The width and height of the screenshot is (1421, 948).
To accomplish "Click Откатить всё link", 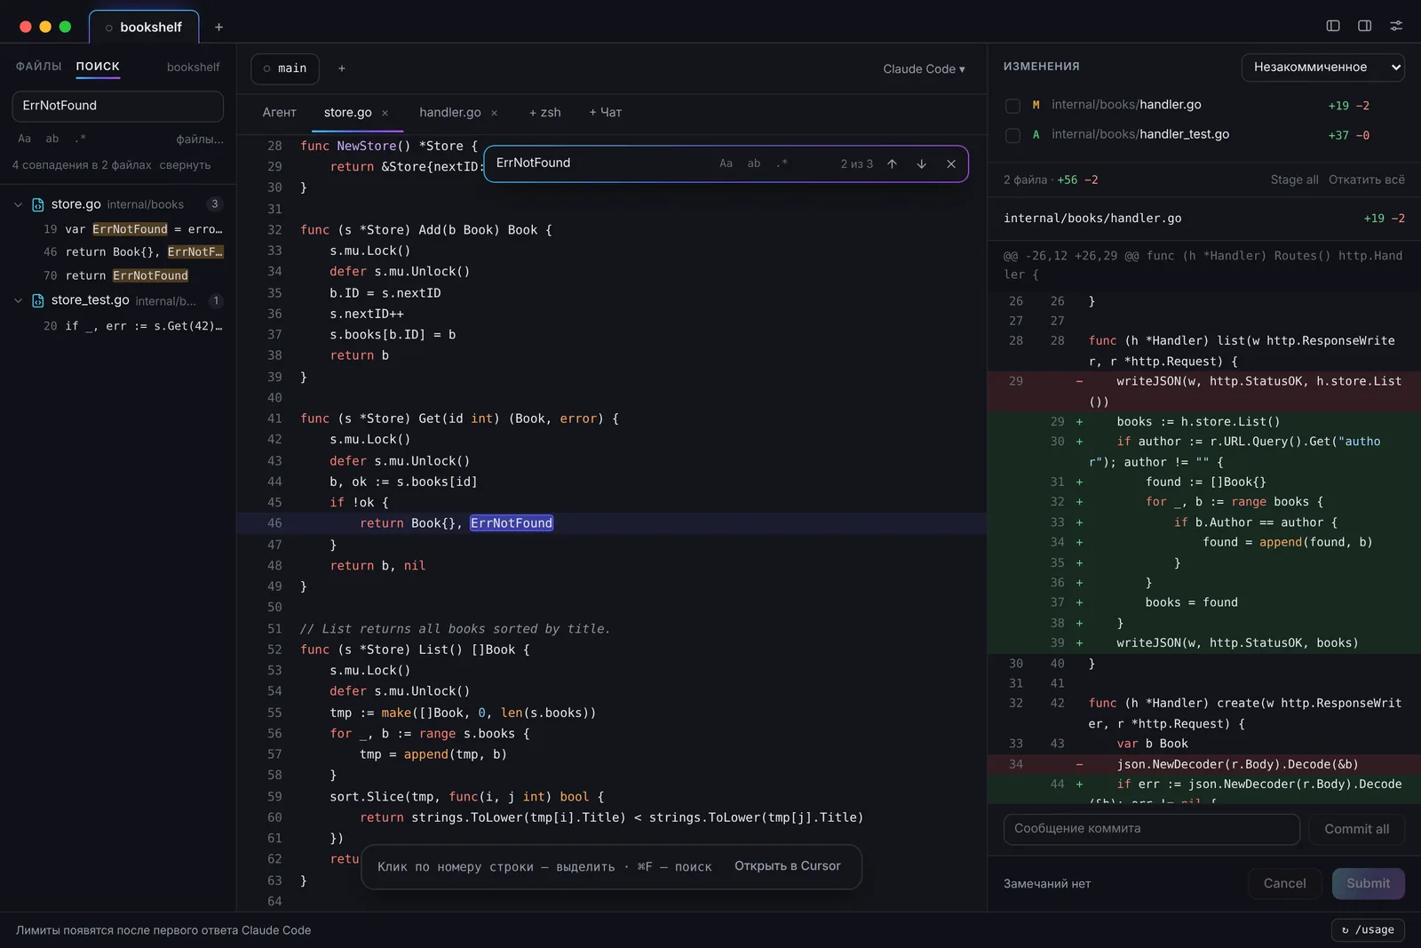I will (1366, 179).
